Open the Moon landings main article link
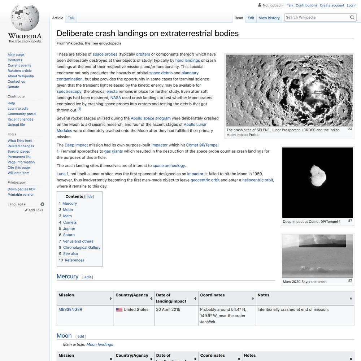Viewport: 361px width, 361px height. click(x=100, y=345)
